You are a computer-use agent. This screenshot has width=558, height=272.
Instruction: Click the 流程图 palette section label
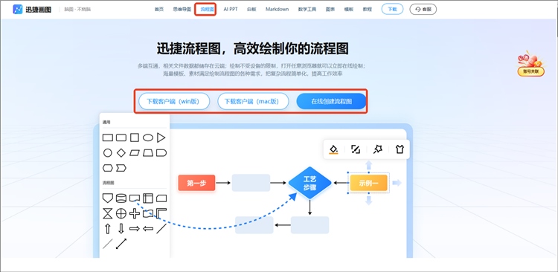[x=108, y=183]
